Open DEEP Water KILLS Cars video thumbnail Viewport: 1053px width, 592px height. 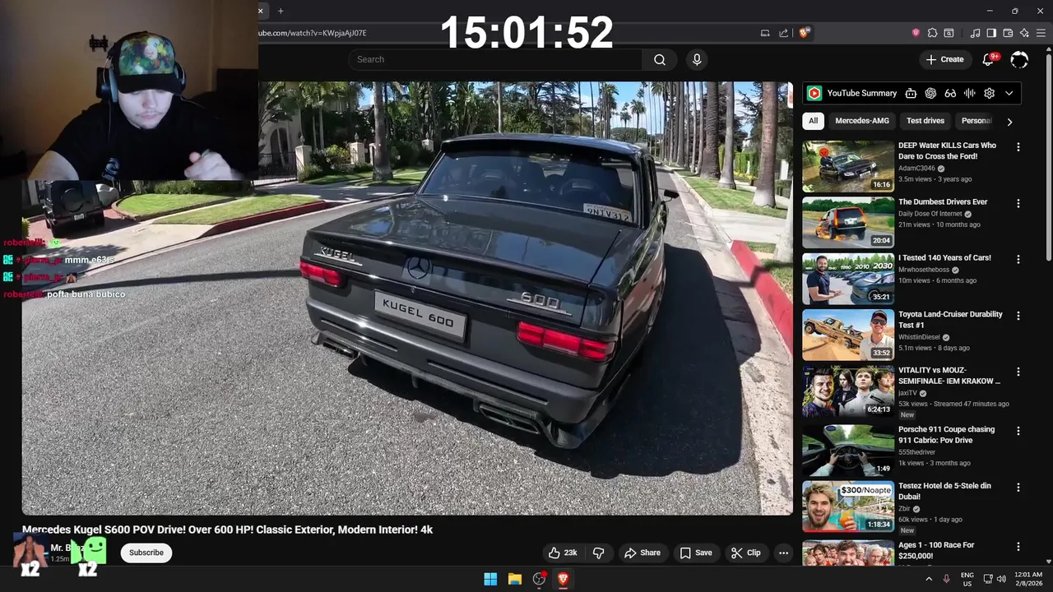pyautogui.click(x=848, y=166)
